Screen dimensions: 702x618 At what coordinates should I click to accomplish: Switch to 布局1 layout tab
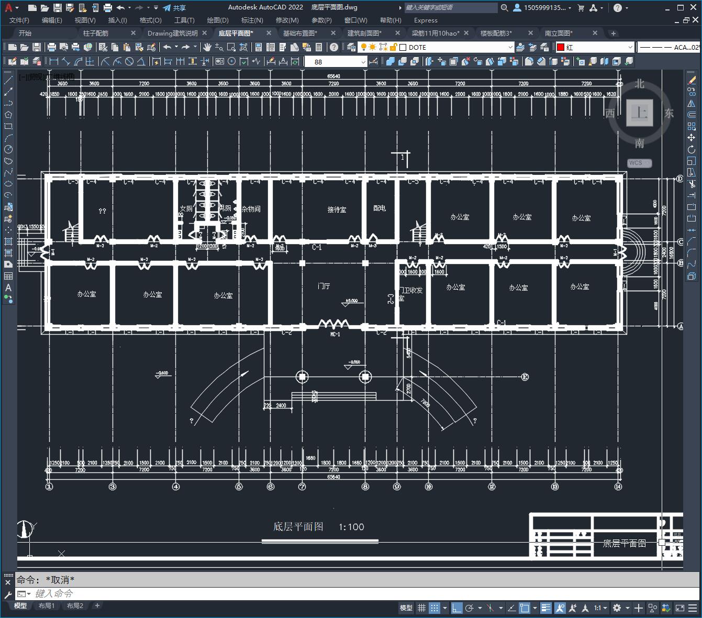tap(47, 605)
